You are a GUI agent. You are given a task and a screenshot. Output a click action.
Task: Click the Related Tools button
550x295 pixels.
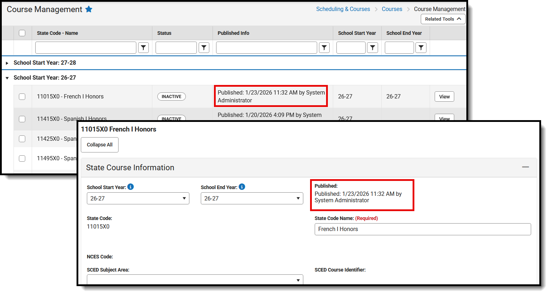coord(442,19)
